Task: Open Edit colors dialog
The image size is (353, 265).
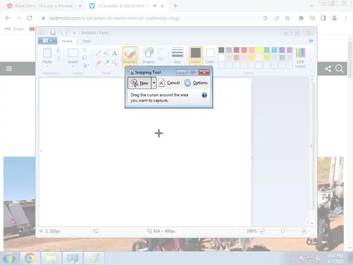Action: click(300, 58)
